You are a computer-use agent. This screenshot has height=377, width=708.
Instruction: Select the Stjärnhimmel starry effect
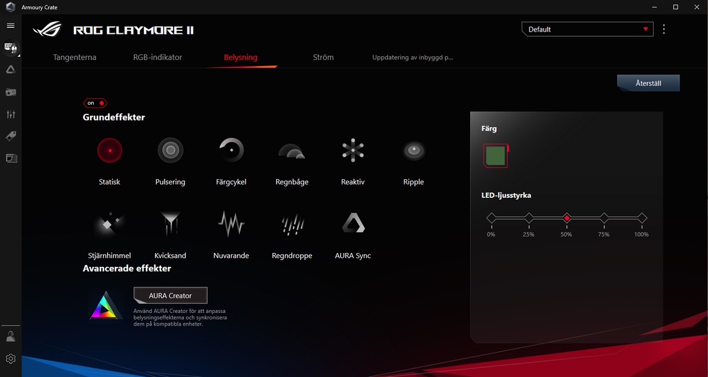[110, 225]
